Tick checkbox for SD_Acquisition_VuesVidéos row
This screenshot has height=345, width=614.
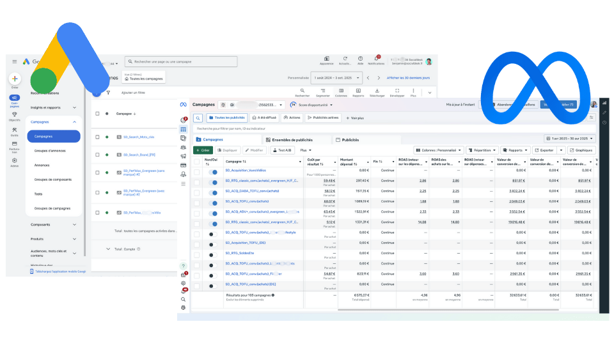[x=197, y=172]
